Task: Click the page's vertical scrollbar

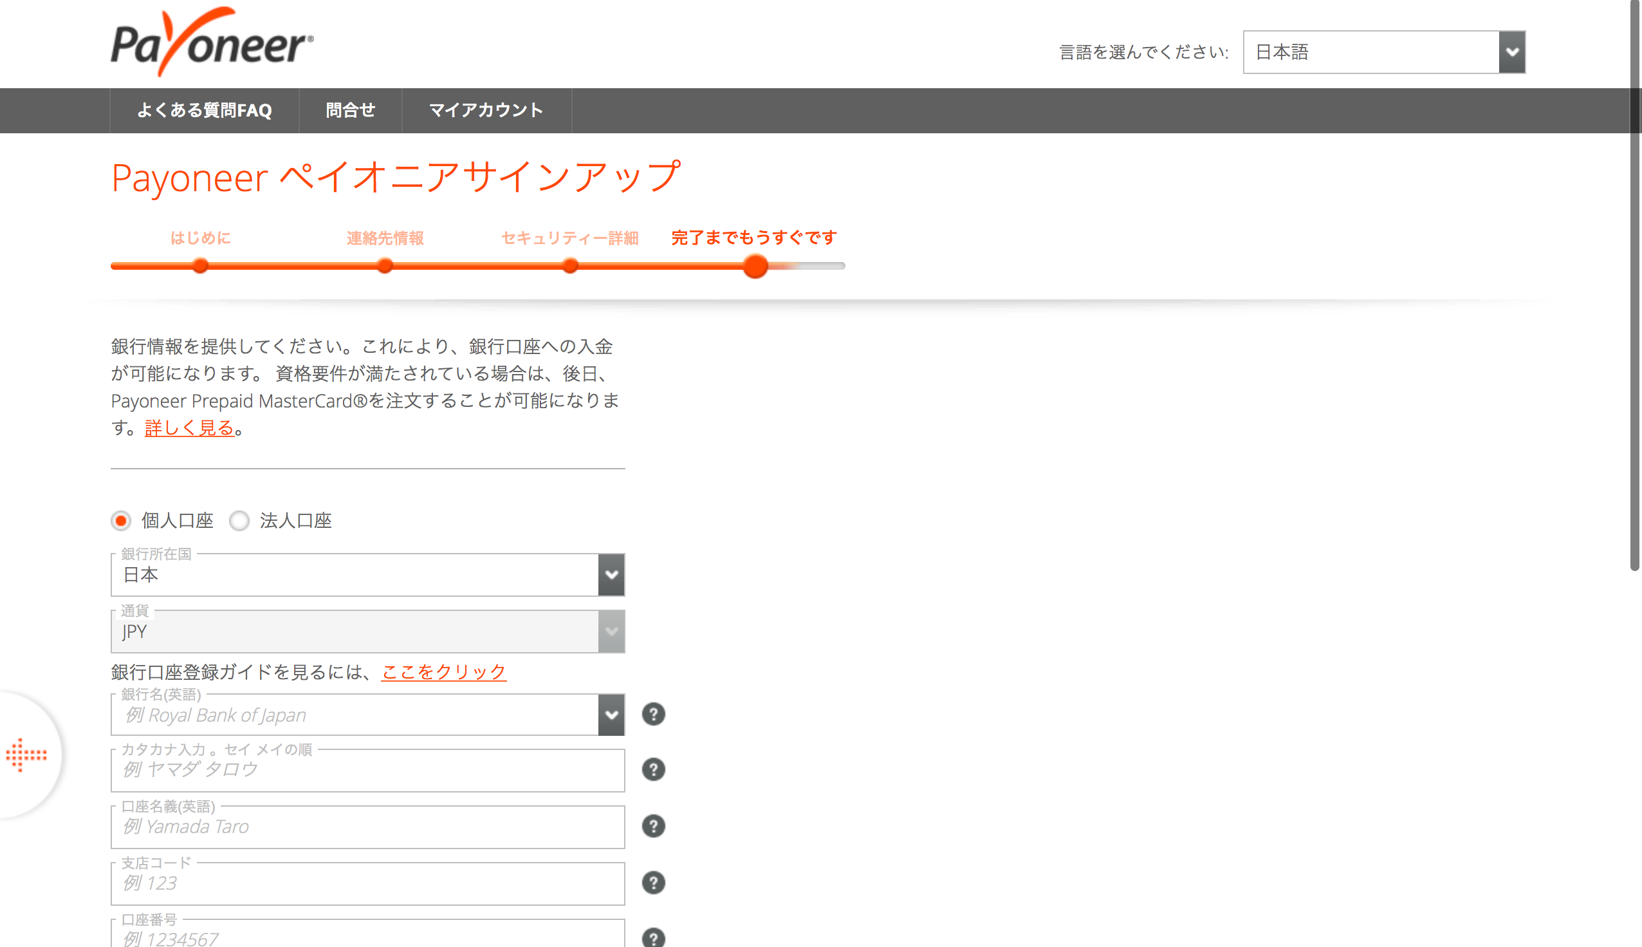Action: [x=1635, y=285]
